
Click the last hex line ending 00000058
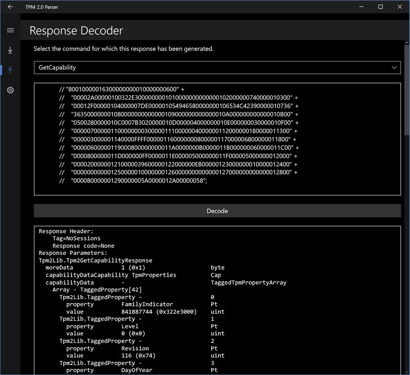coord(133,181)
